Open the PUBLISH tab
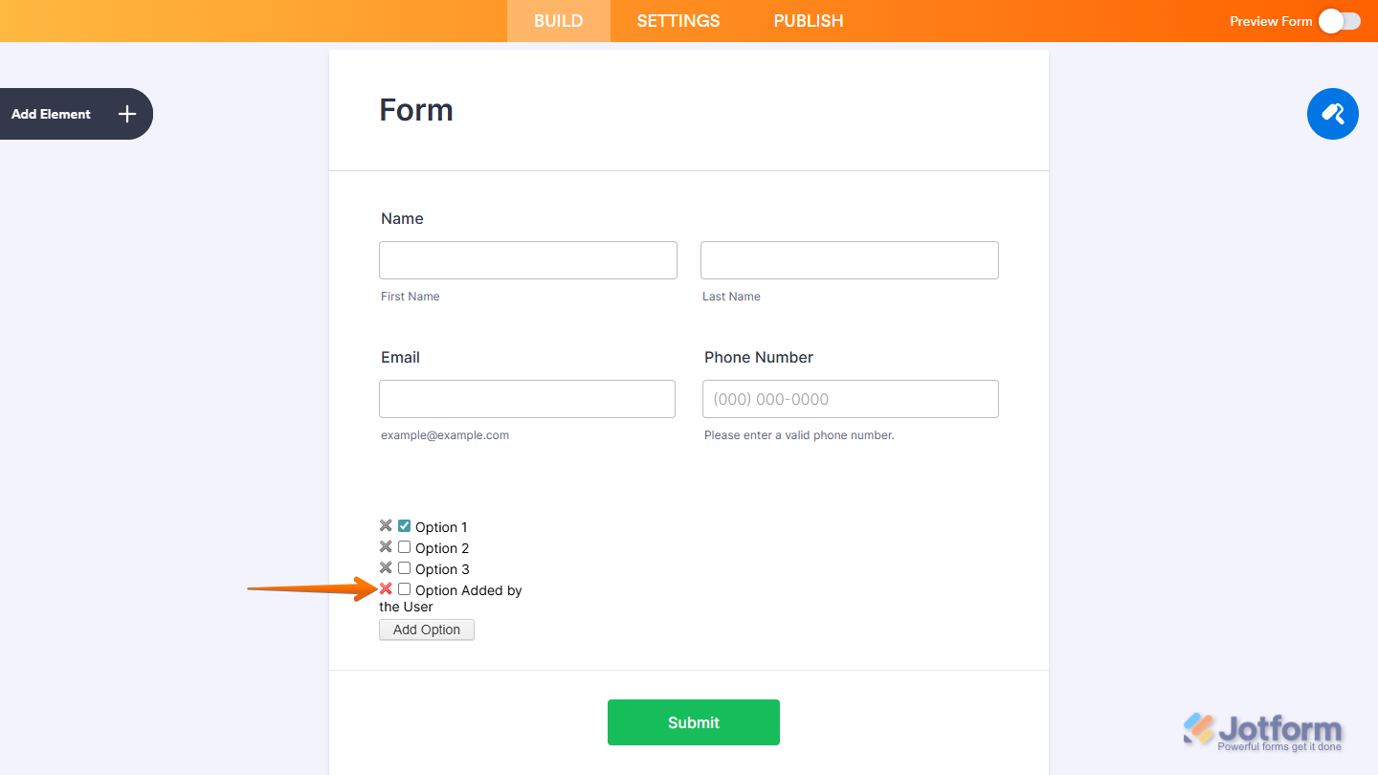1378x775 pixels. click(808, 20)
